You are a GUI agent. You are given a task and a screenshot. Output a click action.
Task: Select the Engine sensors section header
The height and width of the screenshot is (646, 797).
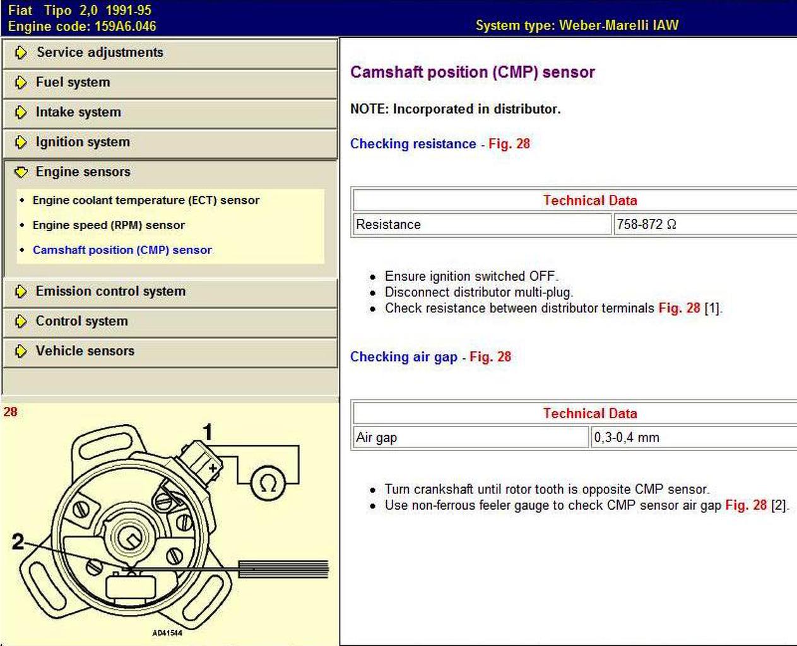(x=170, y=172)
